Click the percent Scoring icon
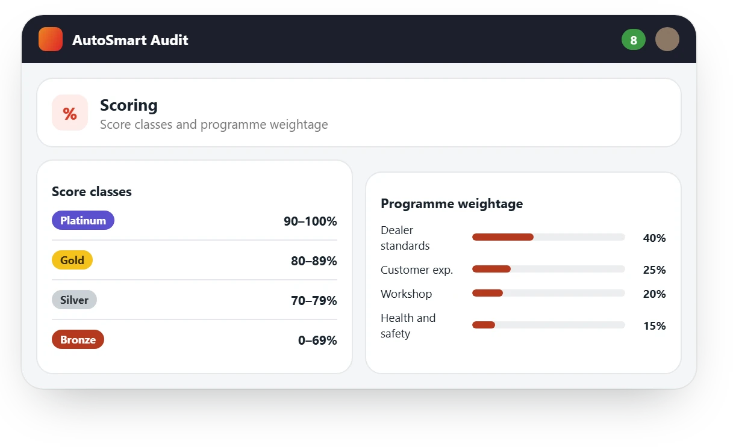The height and width of the screenshot is (447, 733). click(70, 113)
